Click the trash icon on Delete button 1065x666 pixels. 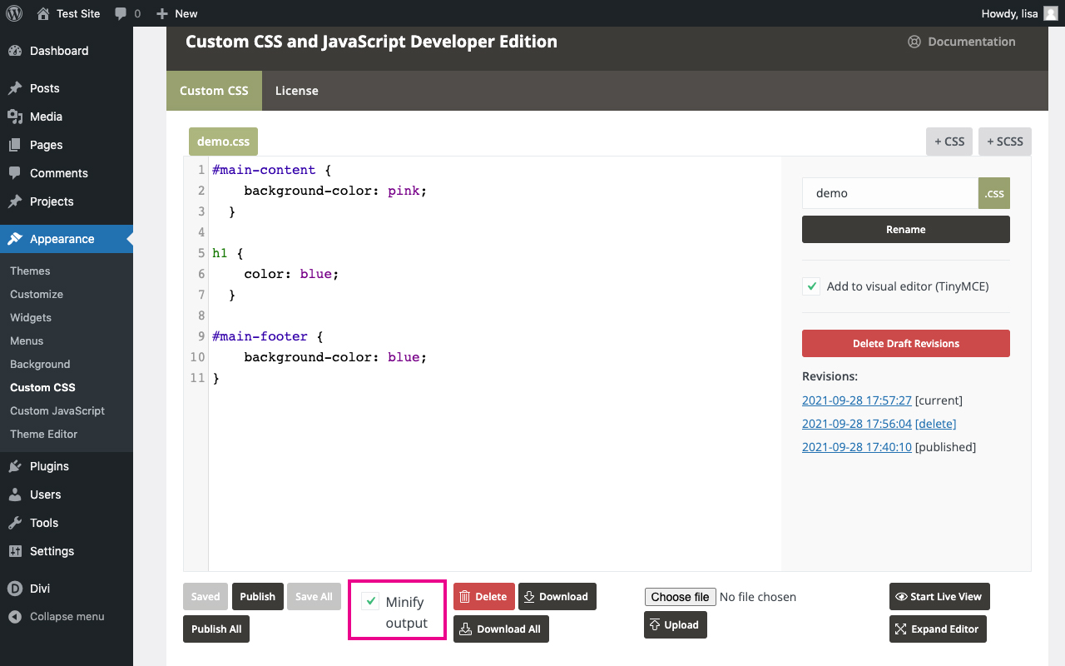point(465,596)
